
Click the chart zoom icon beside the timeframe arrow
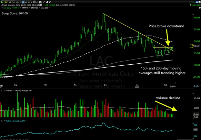tap(34, 2)
